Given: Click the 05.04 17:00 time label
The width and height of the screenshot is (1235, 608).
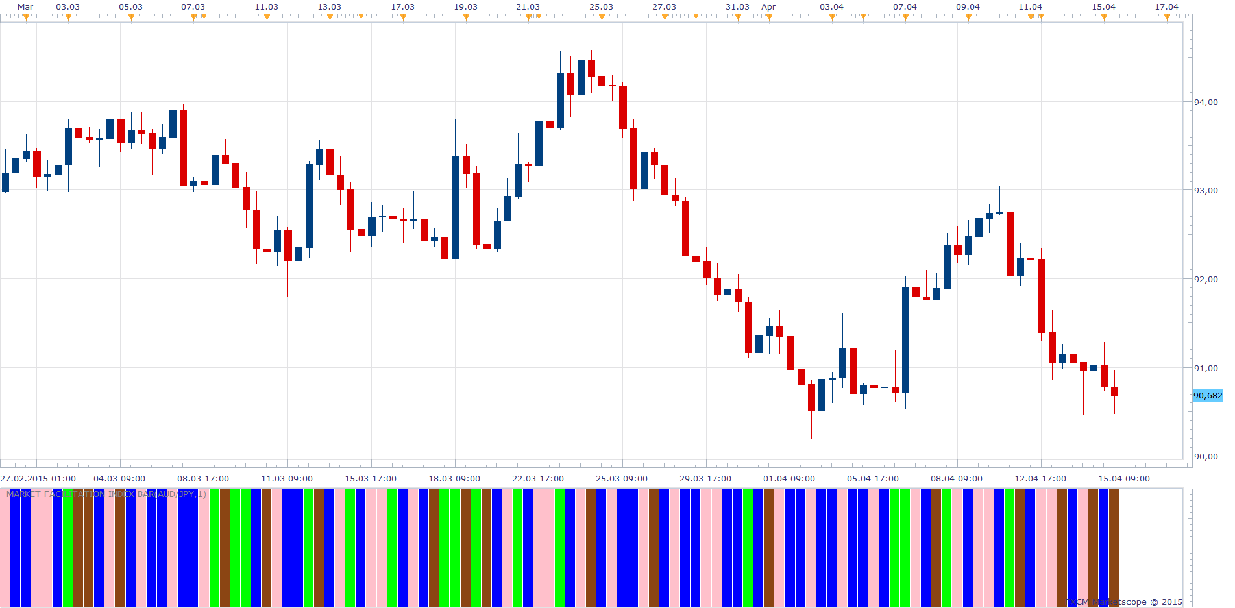Looking at the screenshot, I should (x=873, y=479).
